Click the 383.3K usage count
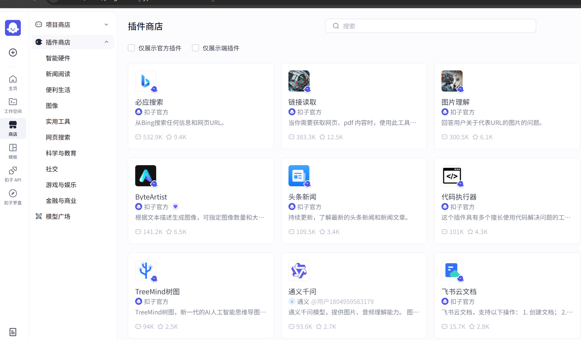The width and height of the screenshot is (581, 340). click(306, 137)
